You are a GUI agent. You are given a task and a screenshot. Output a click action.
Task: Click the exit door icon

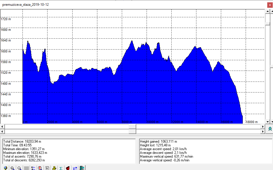coord(82,168)
